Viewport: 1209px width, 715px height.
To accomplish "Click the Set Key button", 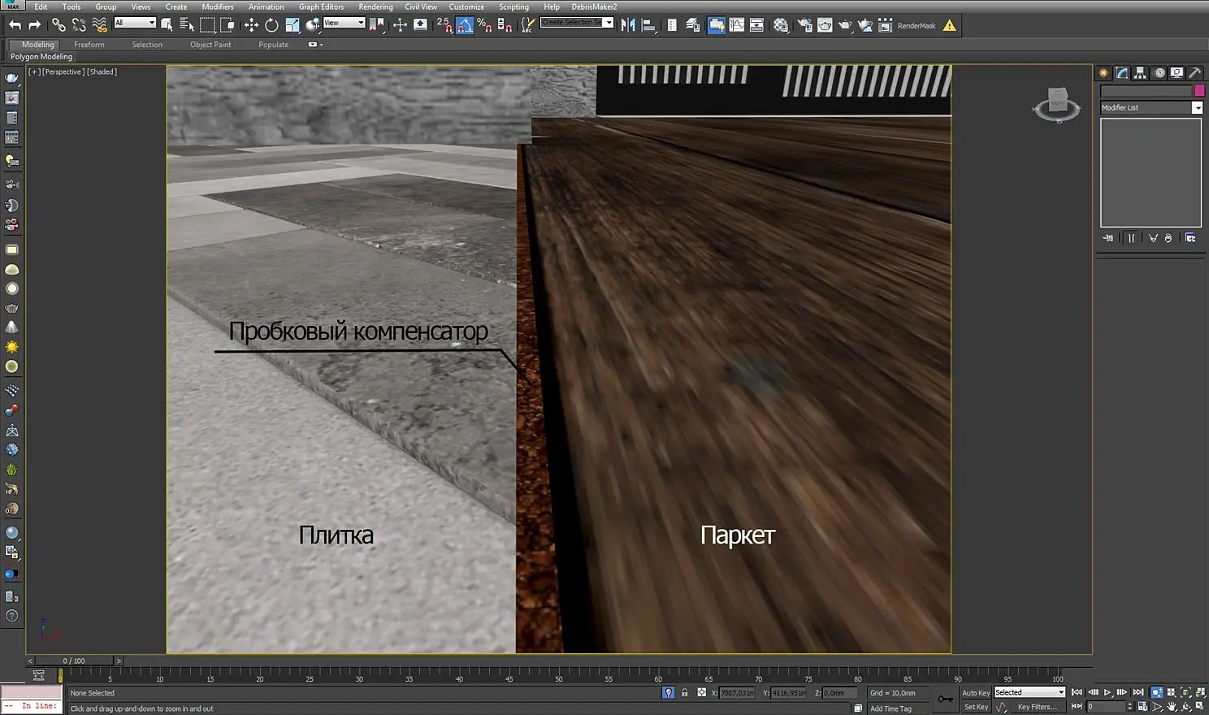I will 976,707.
